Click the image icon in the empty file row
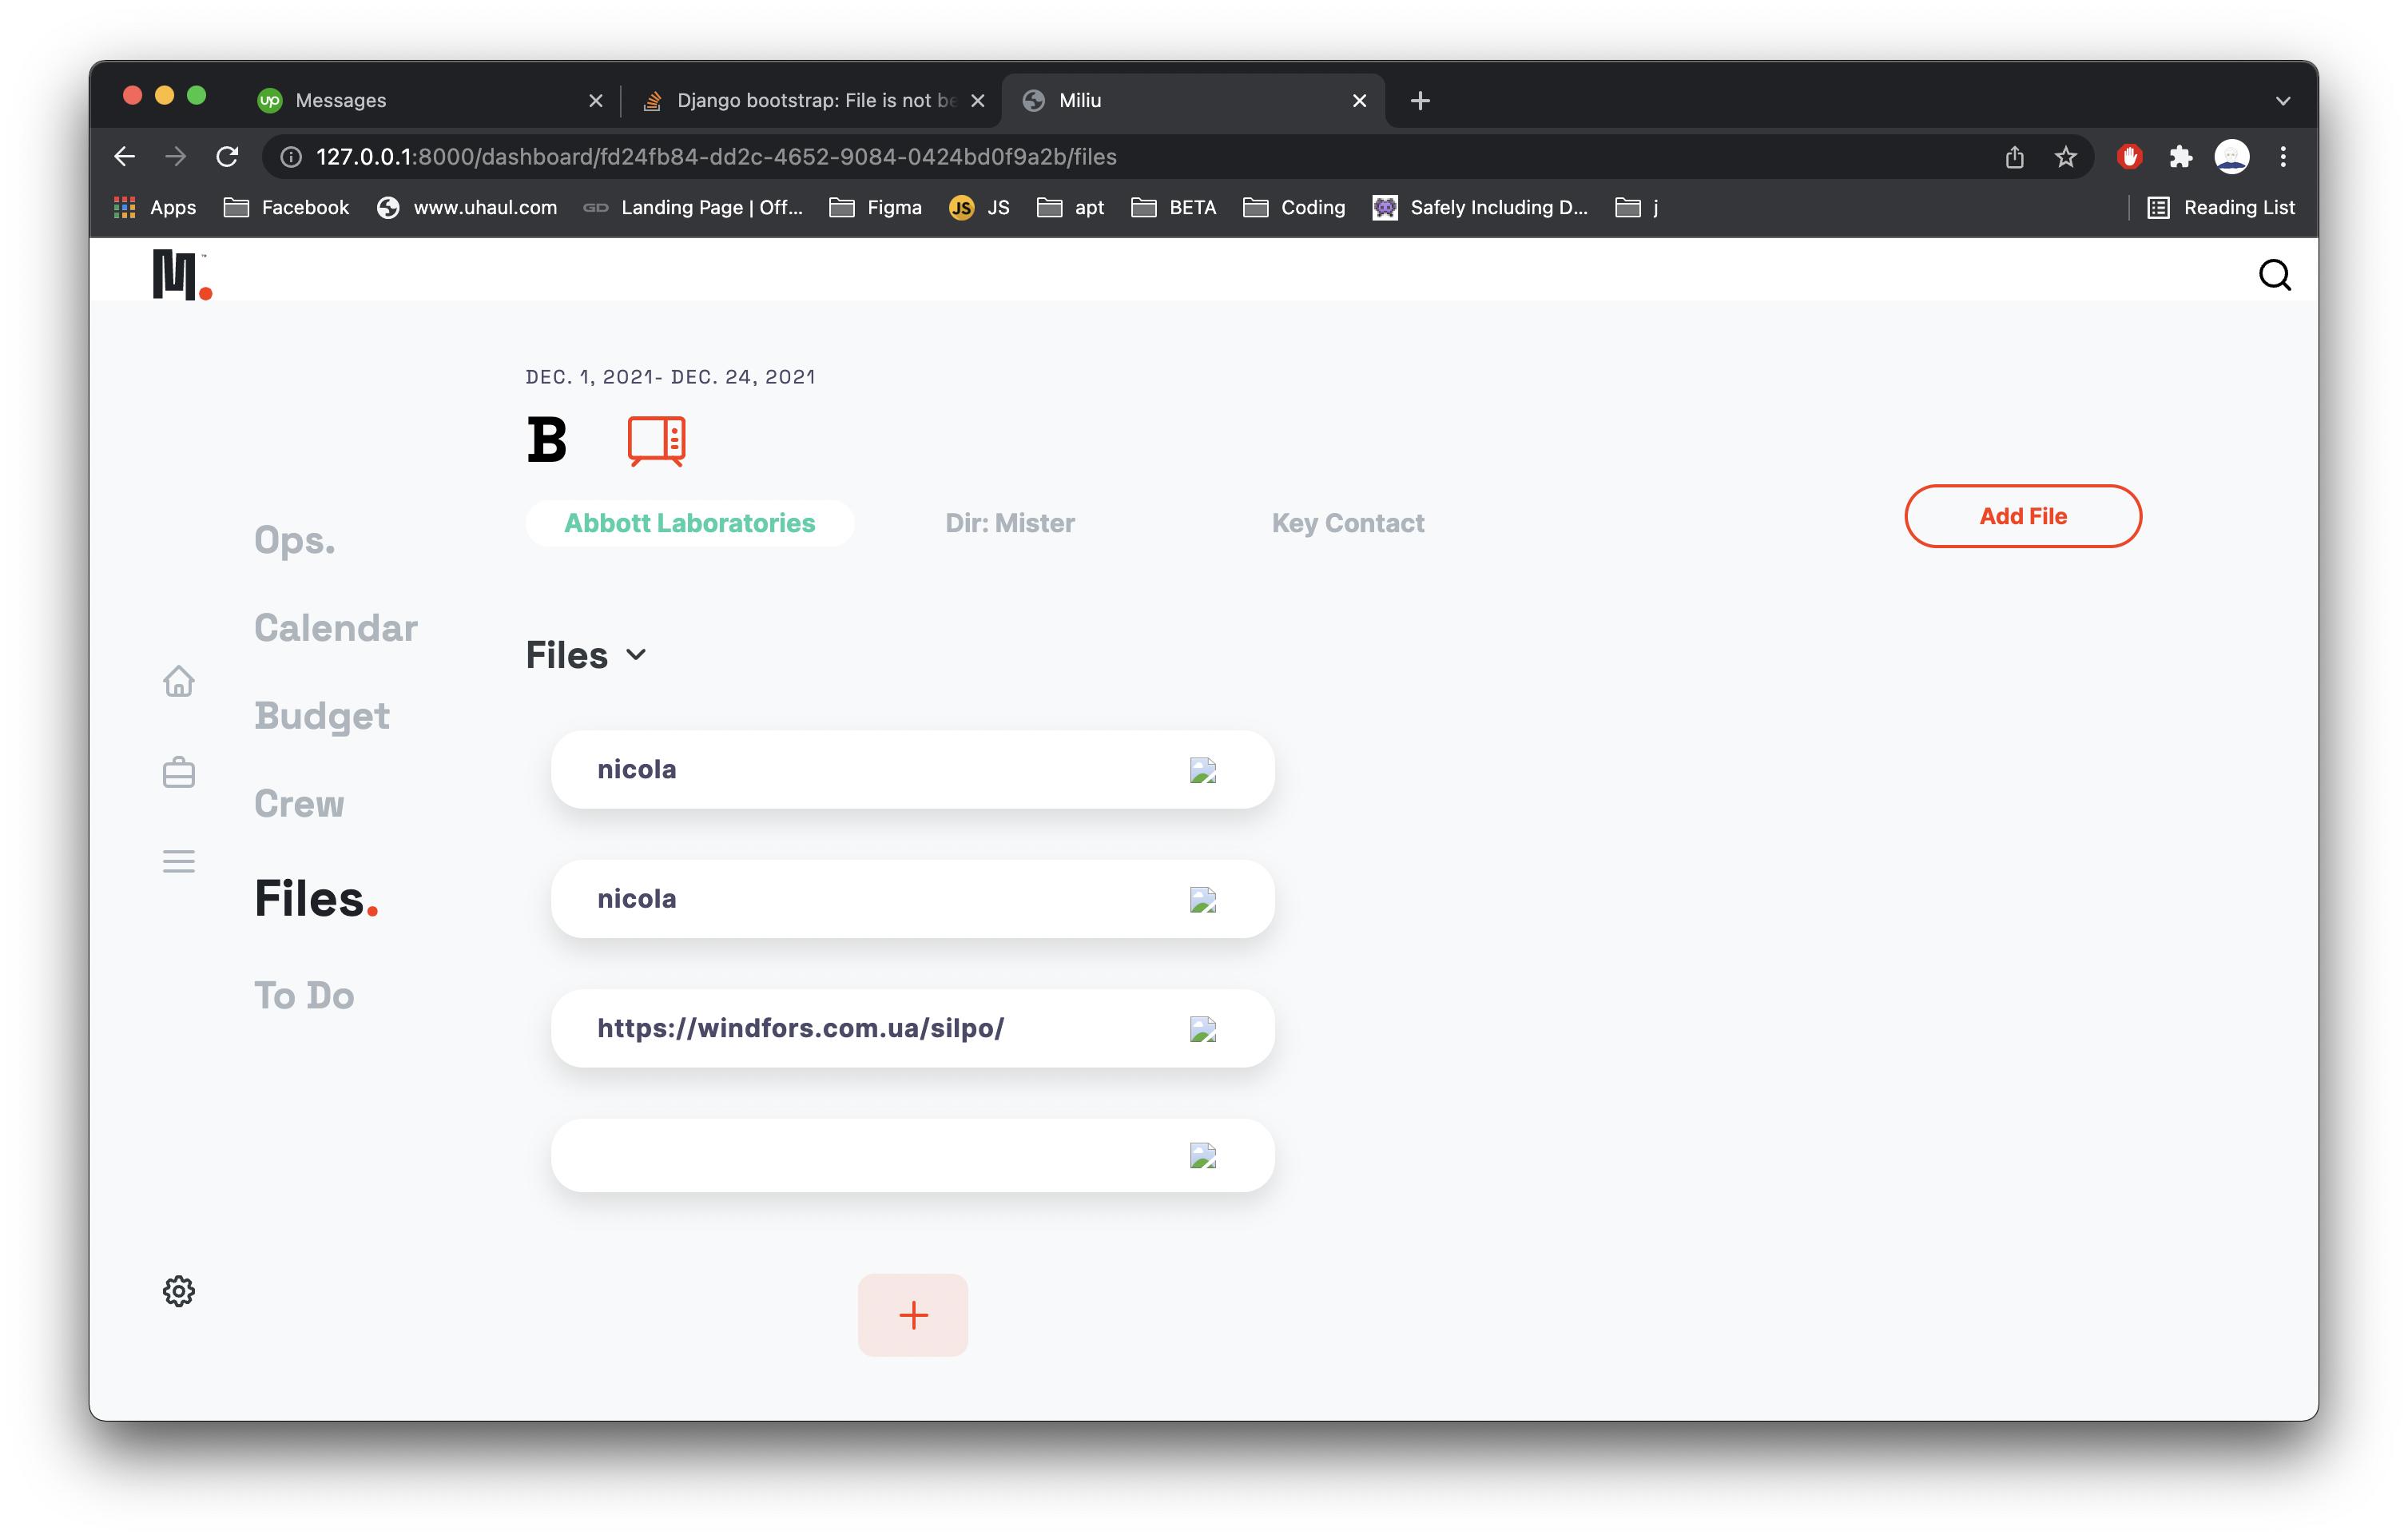 1203,1156
